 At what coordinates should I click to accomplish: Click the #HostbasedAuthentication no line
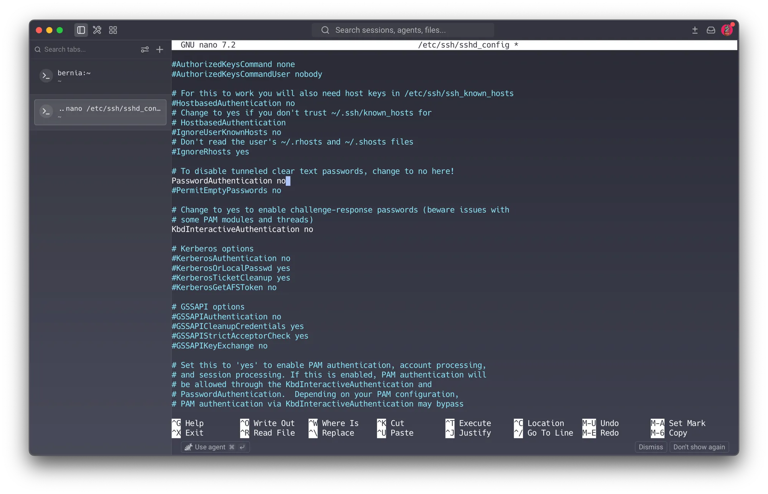pyautogui.click(x=233, y=103)
